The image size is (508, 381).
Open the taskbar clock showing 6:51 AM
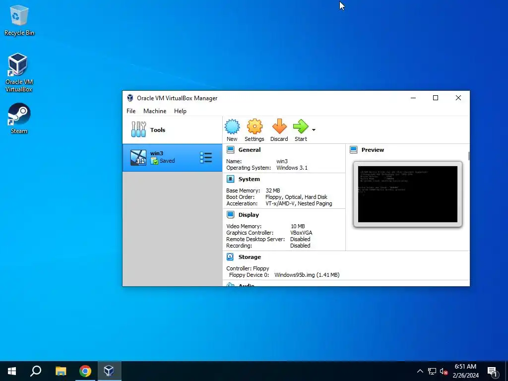(465, 371)
